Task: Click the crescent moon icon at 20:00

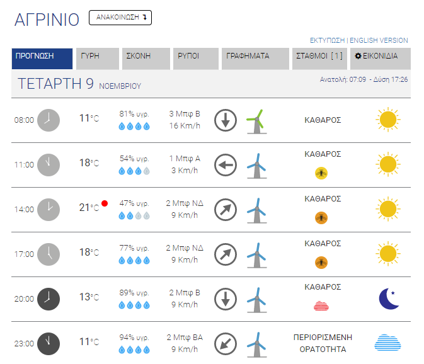Action: tap(389, 299)
